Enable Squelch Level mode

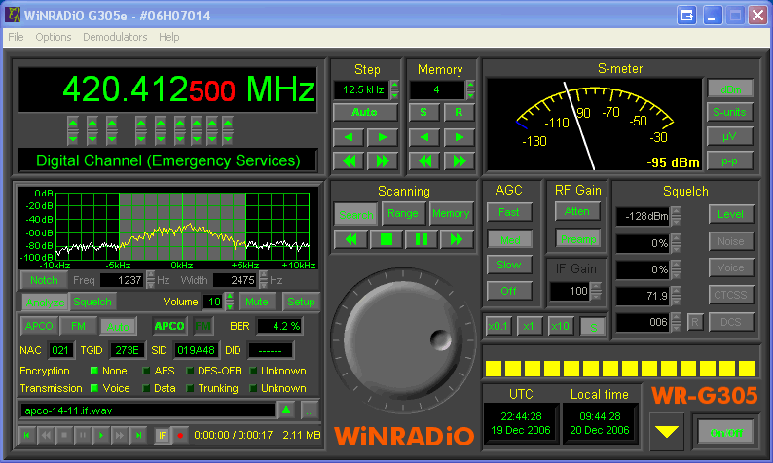point(730,214)
